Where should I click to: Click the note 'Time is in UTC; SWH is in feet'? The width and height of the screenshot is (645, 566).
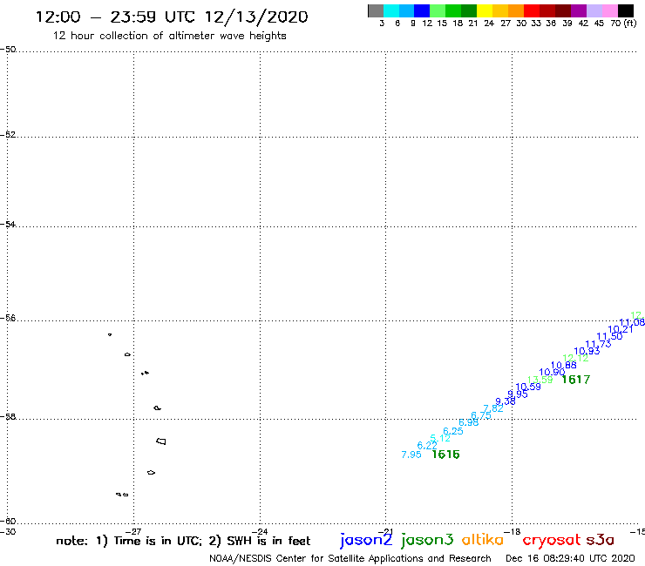coord(183,541)
